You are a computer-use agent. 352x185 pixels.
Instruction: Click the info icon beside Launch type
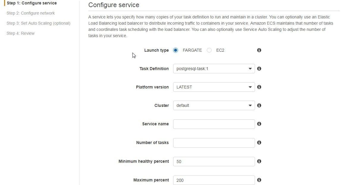[x=259, y=50]
